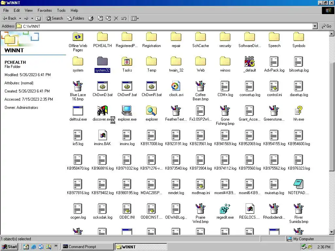Image resolution: width=335 pixels, height=251 pixels.
Task: Open the Tools menu
Action: coord(61,10)
